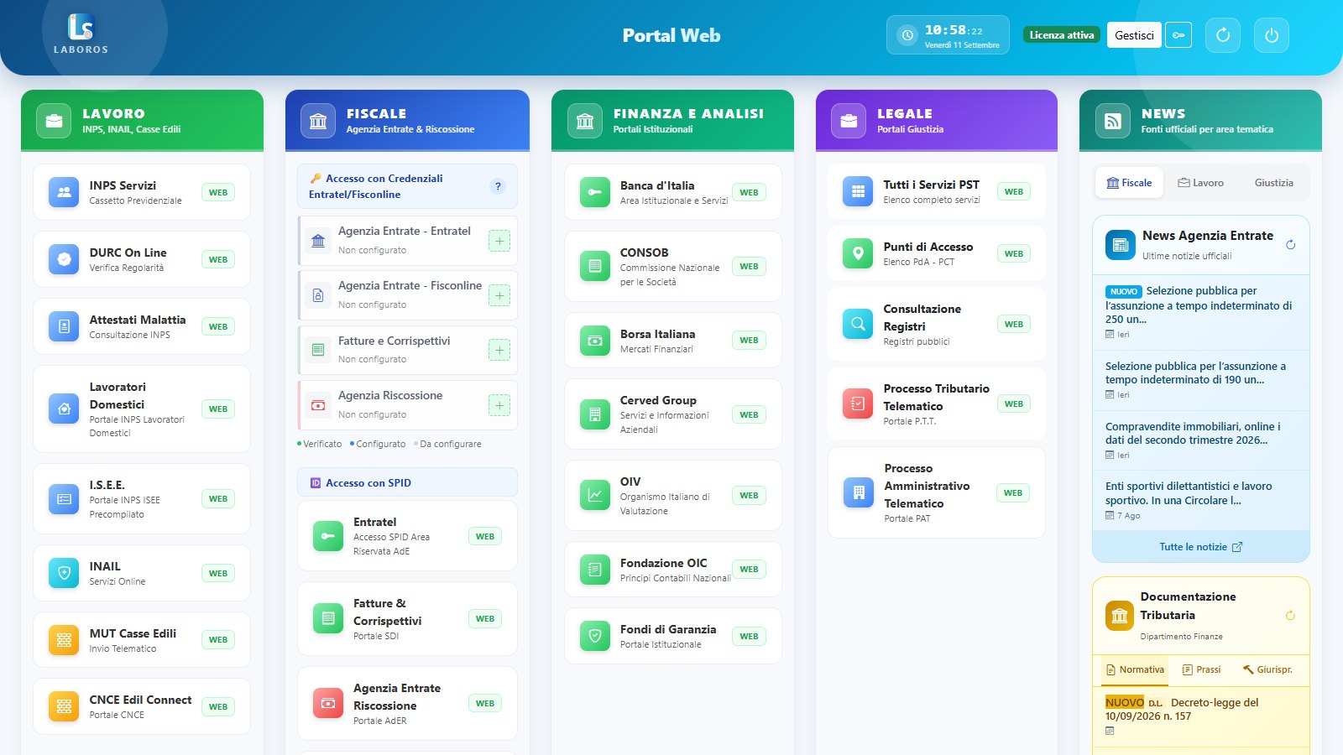Add configuration for Agenzia Entrate - Entratel
1343x755 pixels.
(x=499, y=242)
